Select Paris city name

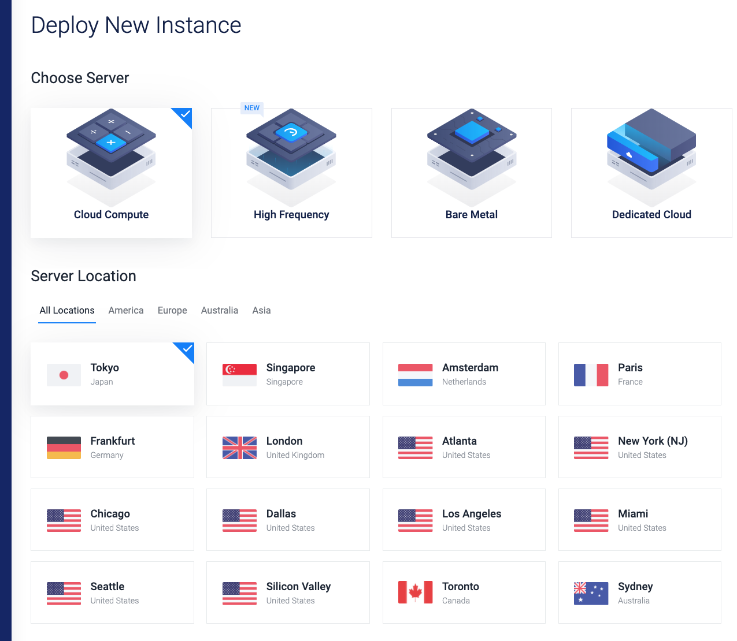pyautogui.click(x=630, y=368)
